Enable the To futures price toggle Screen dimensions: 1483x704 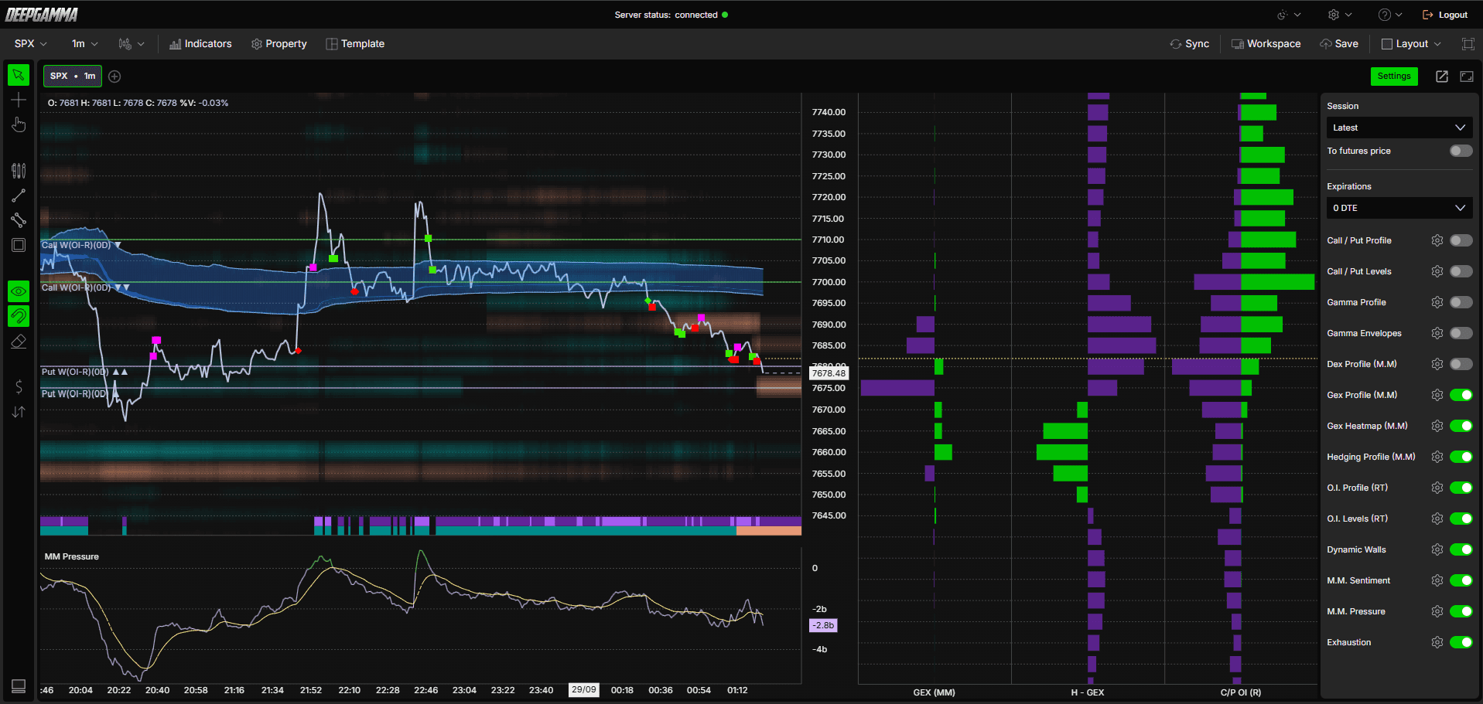[1461, 151]
